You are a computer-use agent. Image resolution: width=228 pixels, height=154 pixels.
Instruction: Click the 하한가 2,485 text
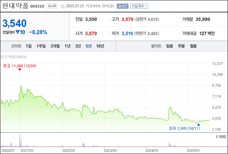[x=147, y=33]
